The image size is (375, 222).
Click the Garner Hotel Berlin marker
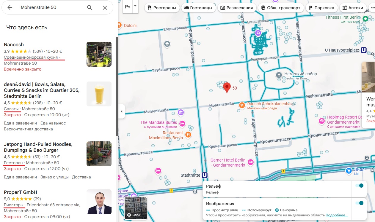pos(251,162)
